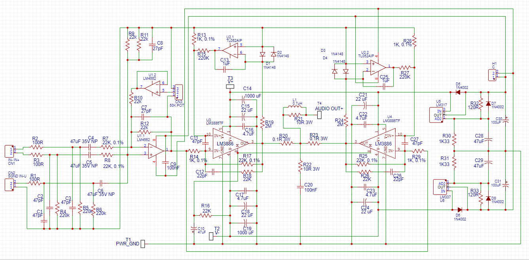
Task: Click the R20 0.1R 3W resistor
Action: (286, 143)
